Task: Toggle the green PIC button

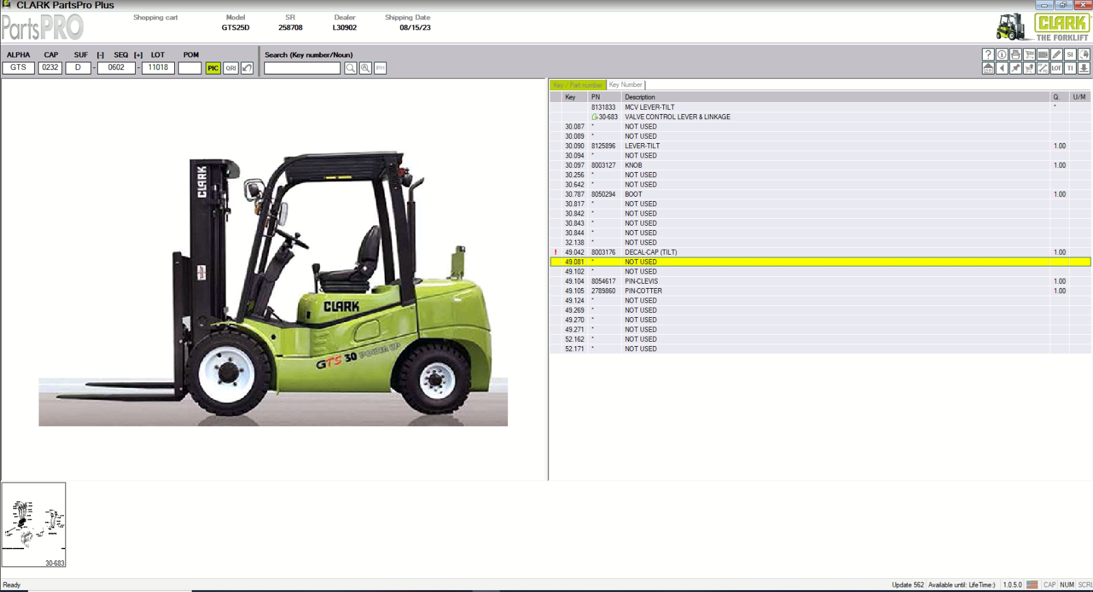Action: (x=213, y=68)
